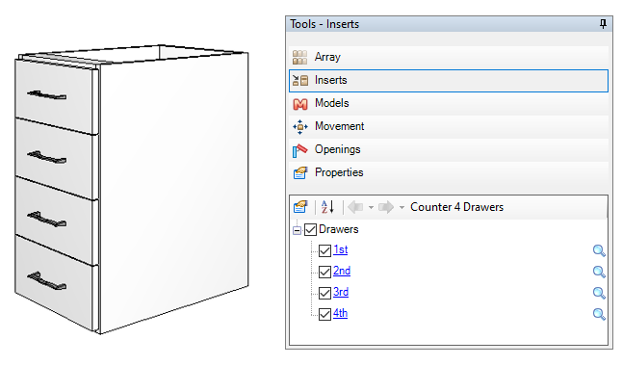The height and width of the screenshot is (365, 622).
Task: Toggle the 2nd drawer checkbox
Action: coord(324,272)
